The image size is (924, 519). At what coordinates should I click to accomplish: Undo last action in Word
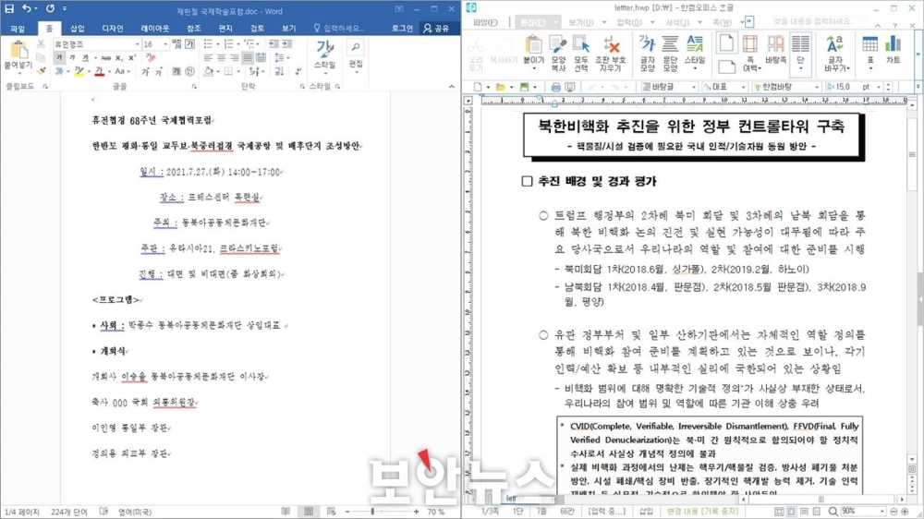[26, 8]
